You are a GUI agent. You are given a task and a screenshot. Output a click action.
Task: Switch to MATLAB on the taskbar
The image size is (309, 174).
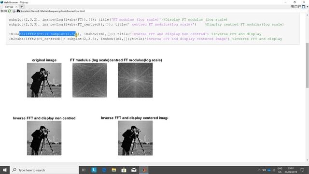point(144,170)
